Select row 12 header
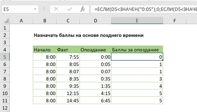Screen dimensions: 197x112 click(x=5, y=108)
